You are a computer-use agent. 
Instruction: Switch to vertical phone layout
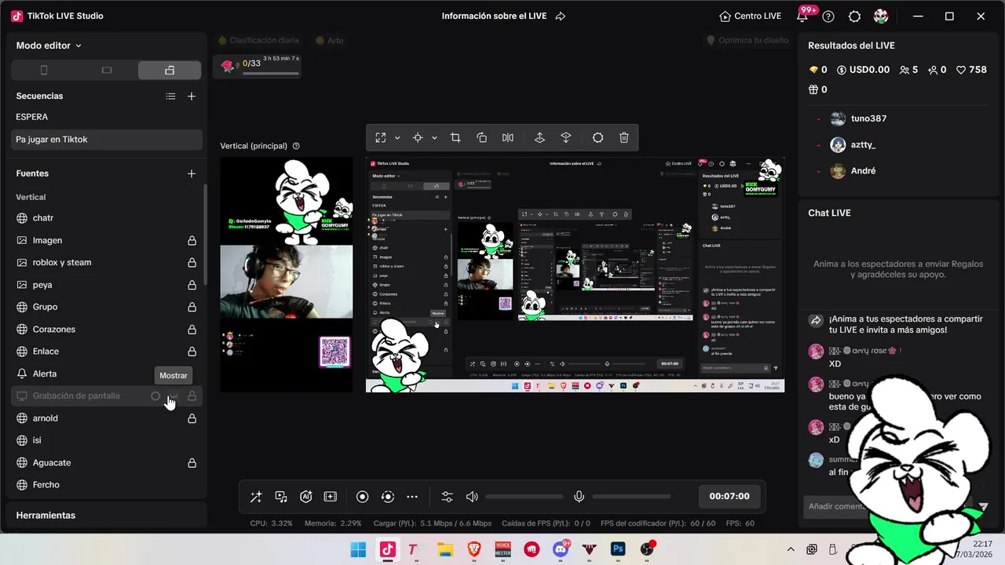pos(44,70)
